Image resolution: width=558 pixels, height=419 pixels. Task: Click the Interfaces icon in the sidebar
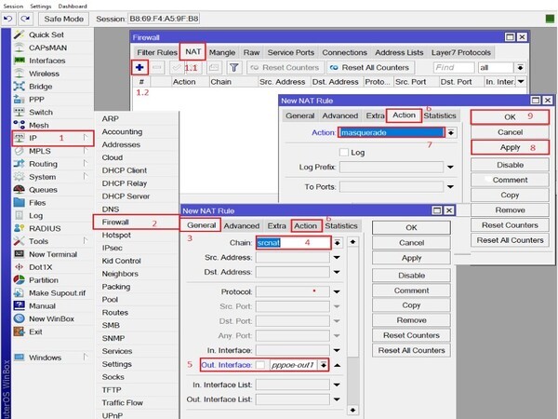[19, 61]
